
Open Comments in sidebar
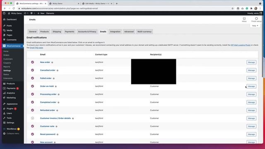(x=12, y=40)
